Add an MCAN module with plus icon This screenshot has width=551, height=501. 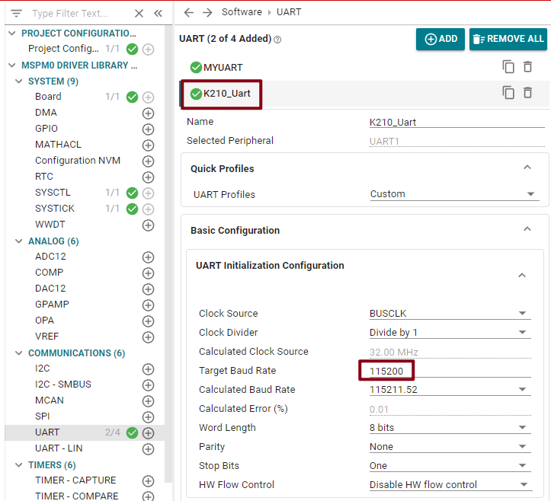coord(148,401)
